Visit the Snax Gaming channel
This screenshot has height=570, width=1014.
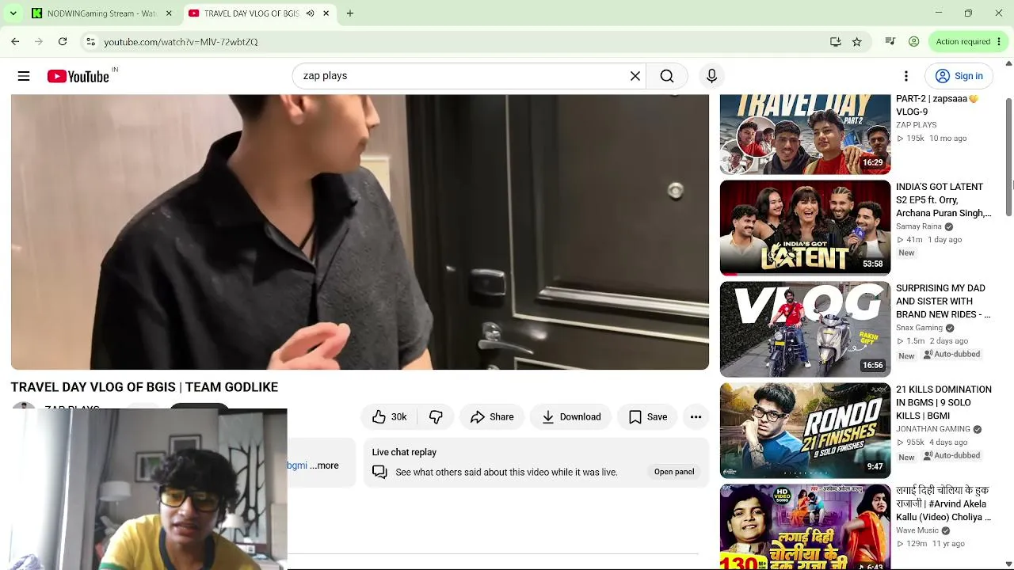click(919, 328)
